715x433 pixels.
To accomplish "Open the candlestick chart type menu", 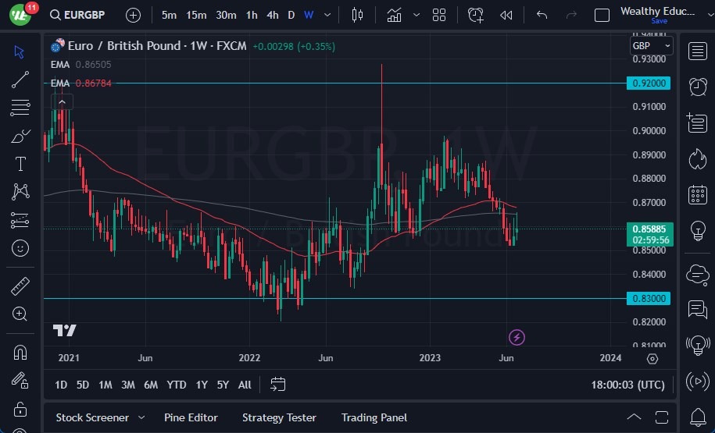I will tap(358, 15).
